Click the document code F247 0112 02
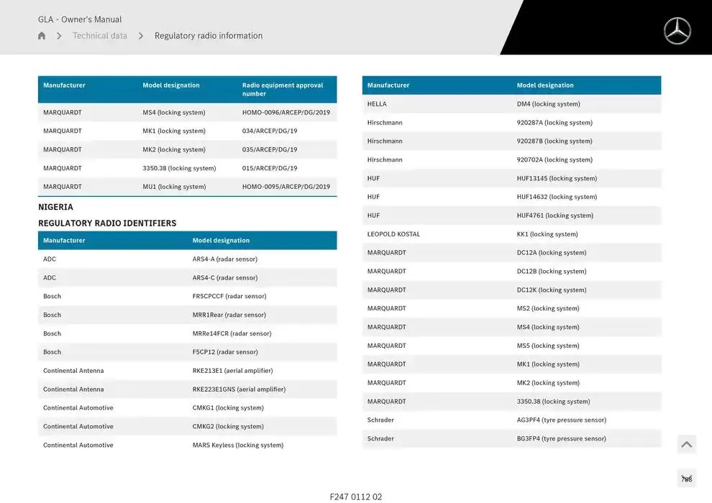The height and width of the screenshot is (503, 712). coord(356,497)
